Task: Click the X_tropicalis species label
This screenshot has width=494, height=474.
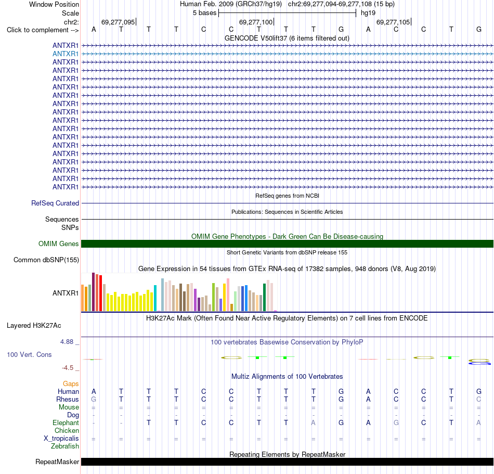Action: pyautogui.click(x=61, y=439)
